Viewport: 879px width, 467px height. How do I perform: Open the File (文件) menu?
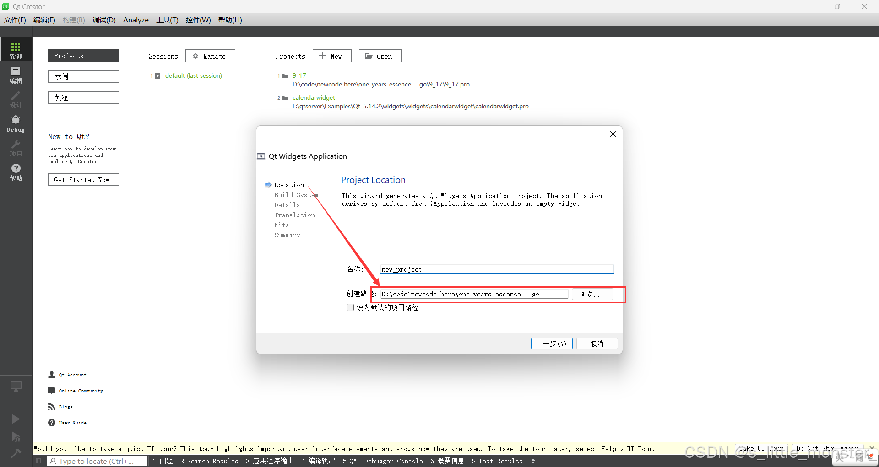coord(15,20)
